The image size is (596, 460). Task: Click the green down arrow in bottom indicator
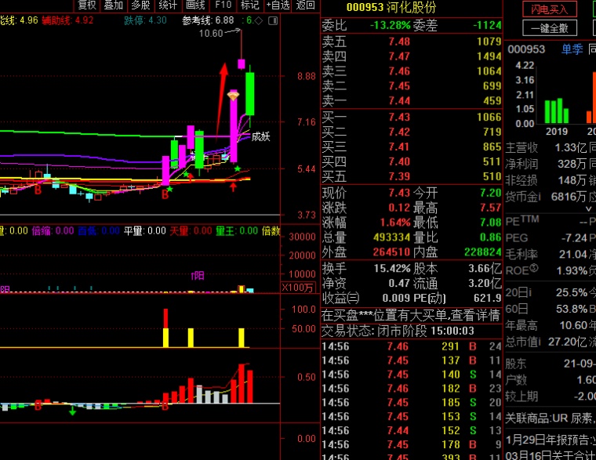point(72,410)
